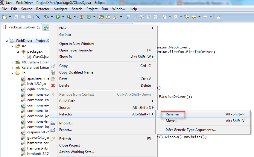The width and height of the screenshot is (254, 157).
Task: Toggle Show Whitespace Characters pilcrow icon
Action: point(156,17)
